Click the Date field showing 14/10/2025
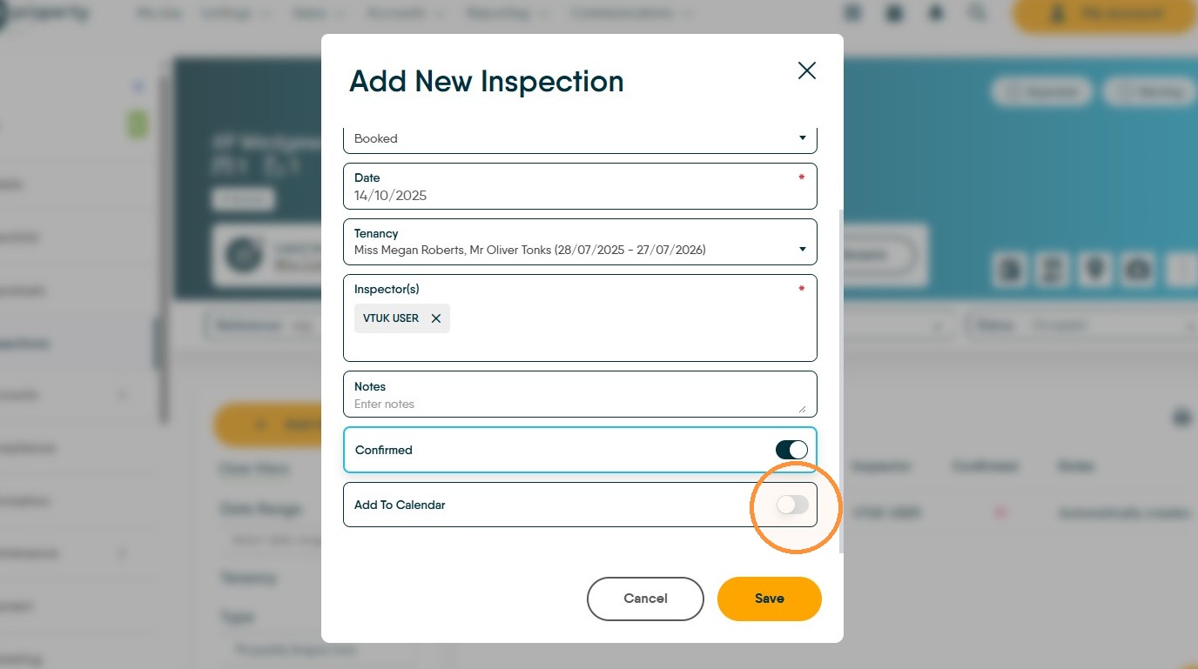The image size is (1198, 669). [x=580, y=186]
